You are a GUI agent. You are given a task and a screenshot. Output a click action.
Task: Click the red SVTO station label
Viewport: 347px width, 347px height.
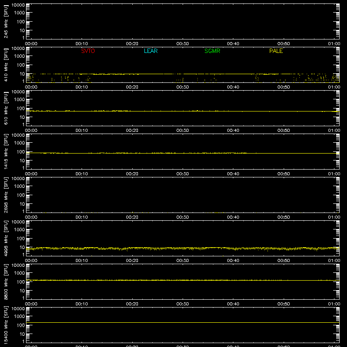(88, 51)
